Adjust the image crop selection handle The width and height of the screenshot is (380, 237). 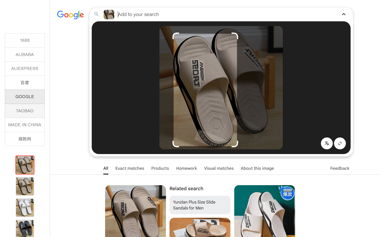235,143
